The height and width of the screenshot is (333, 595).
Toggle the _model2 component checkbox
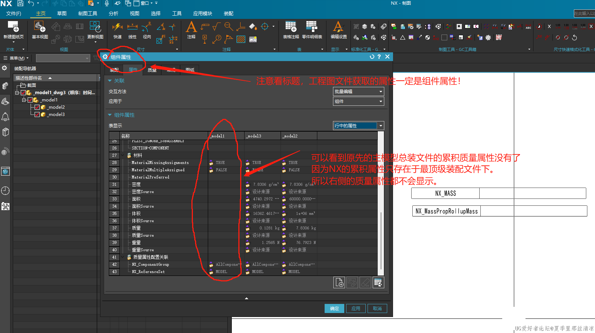[x=37, y=107]
